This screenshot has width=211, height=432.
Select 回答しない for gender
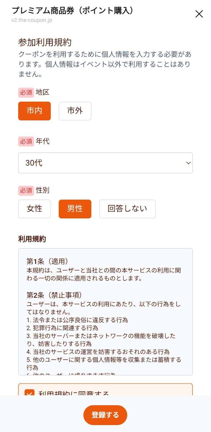coord(127,209)
